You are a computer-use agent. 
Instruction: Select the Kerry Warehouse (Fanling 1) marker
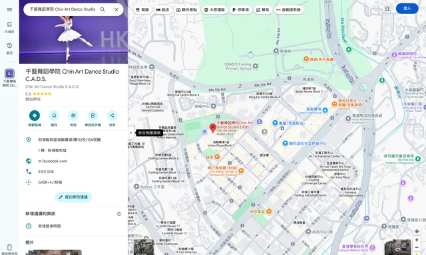(x=348, y=118)
